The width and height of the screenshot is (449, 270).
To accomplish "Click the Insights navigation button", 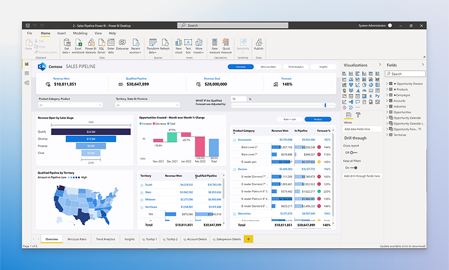I will 323,67.
